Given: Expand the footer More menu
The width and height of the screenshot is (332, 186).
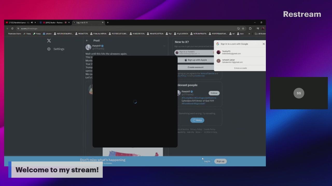Looking at the screenshot, I should click(x=198, y=132).
